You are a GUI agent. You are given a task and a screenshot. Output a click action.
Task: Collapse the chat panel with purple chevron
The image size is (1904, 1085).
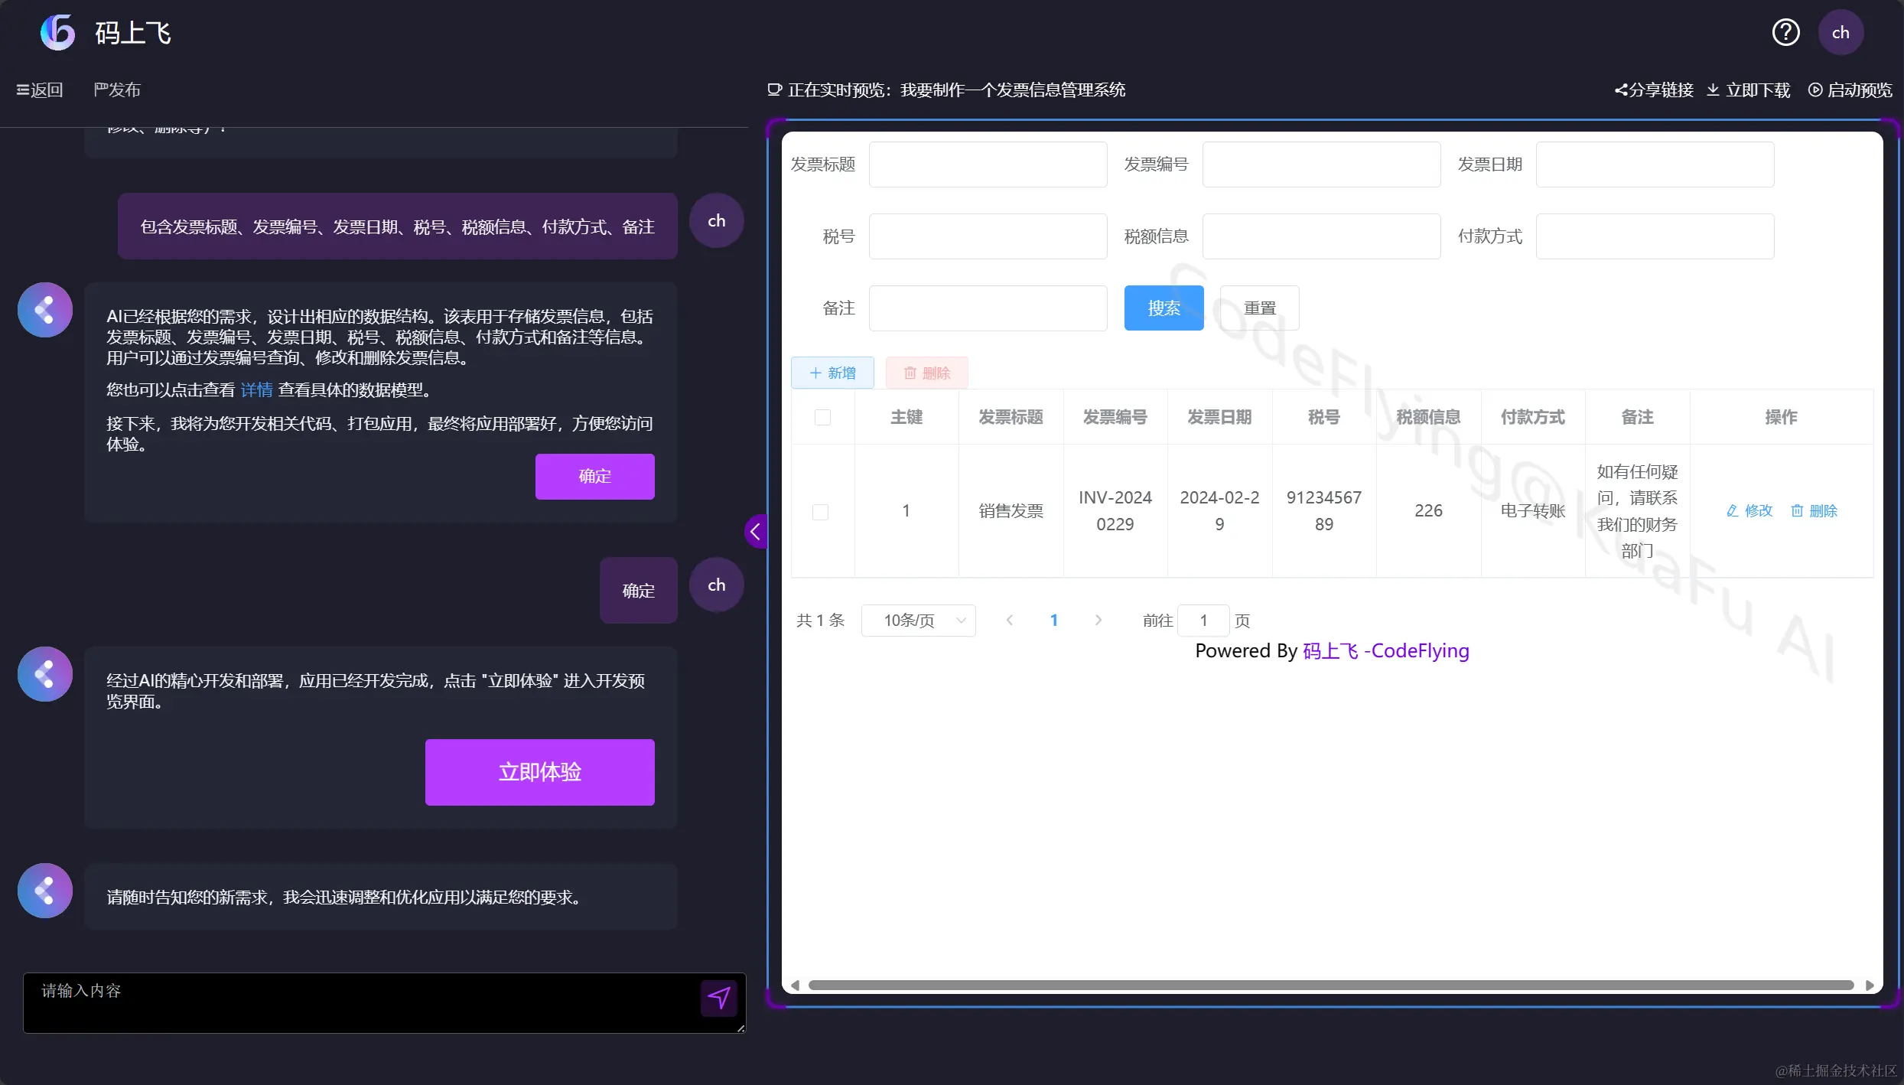point(756,531)
